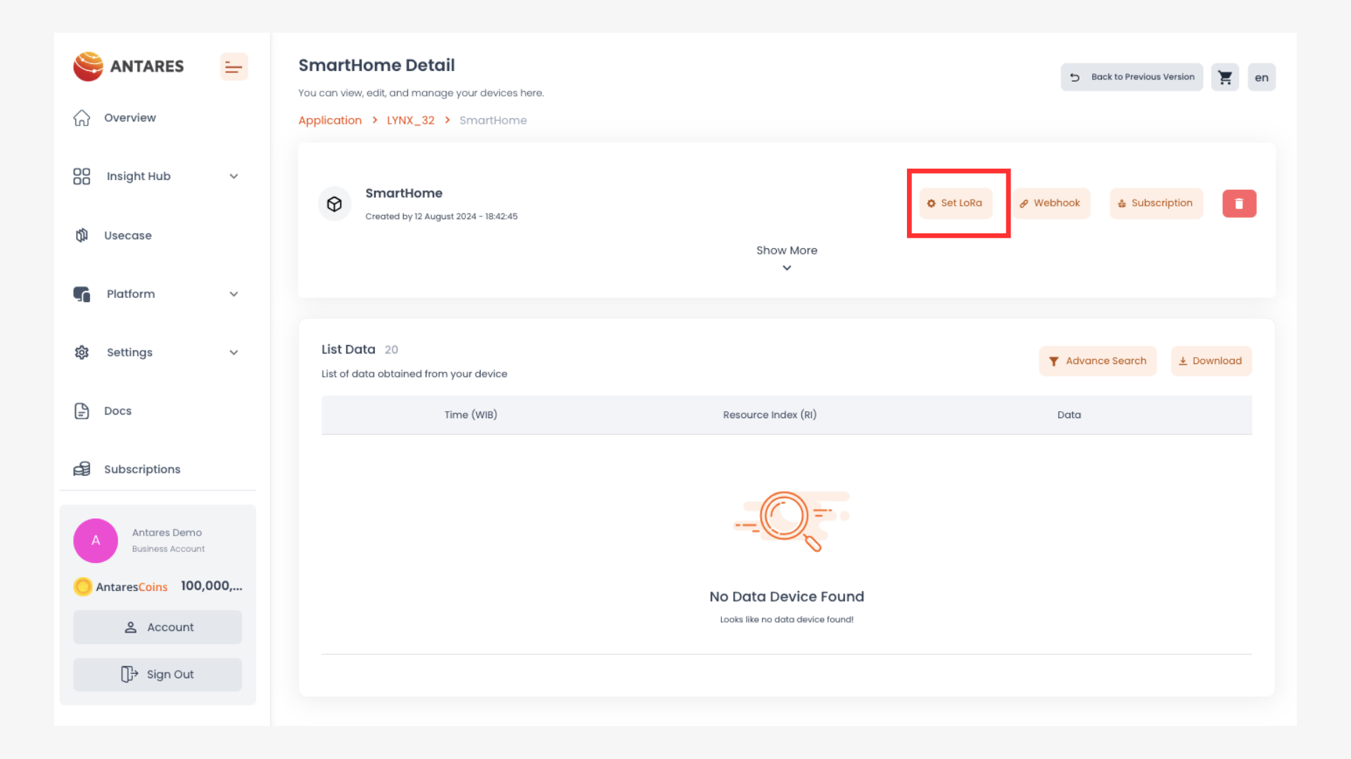1351x759 pixels.
Task: Collapse sidebar with hamburger menu icon
Action: [x=234, y=67]
